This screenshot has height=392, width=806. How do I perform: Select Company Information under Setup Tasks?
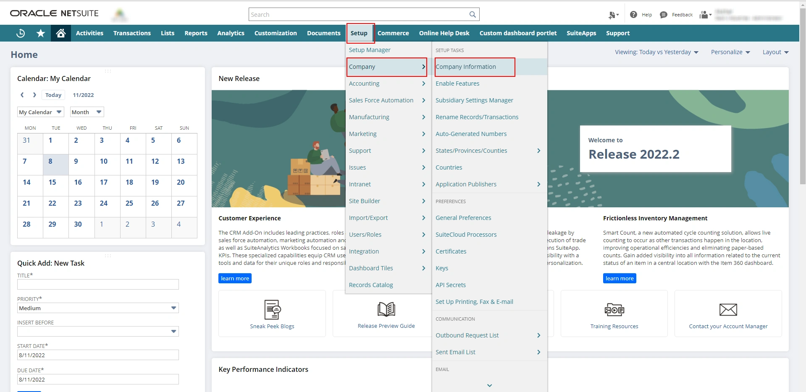(466, 66)
